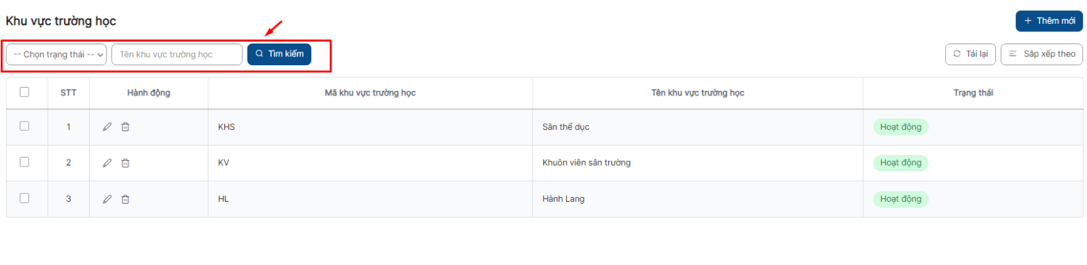The height and width of the screenshot is (265, 1087).
Task: Select all rows with header checkbox
Action: pos(24,92)
